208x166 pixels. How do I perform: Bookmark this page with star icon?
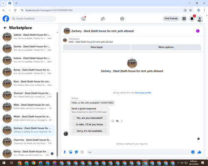(x=191, y=10)
